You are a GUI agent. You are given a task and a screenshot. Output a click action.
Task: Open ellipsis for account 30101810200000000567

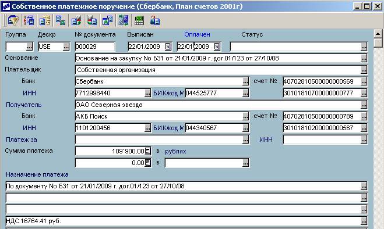click(x=364, y=128)
